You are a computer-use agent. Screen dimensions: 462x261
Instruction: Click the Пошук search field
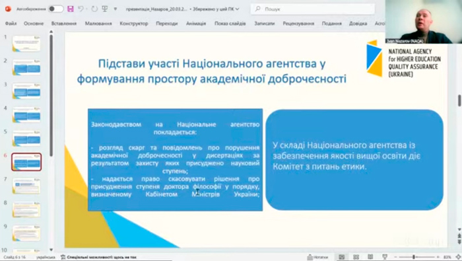(312, 9)
